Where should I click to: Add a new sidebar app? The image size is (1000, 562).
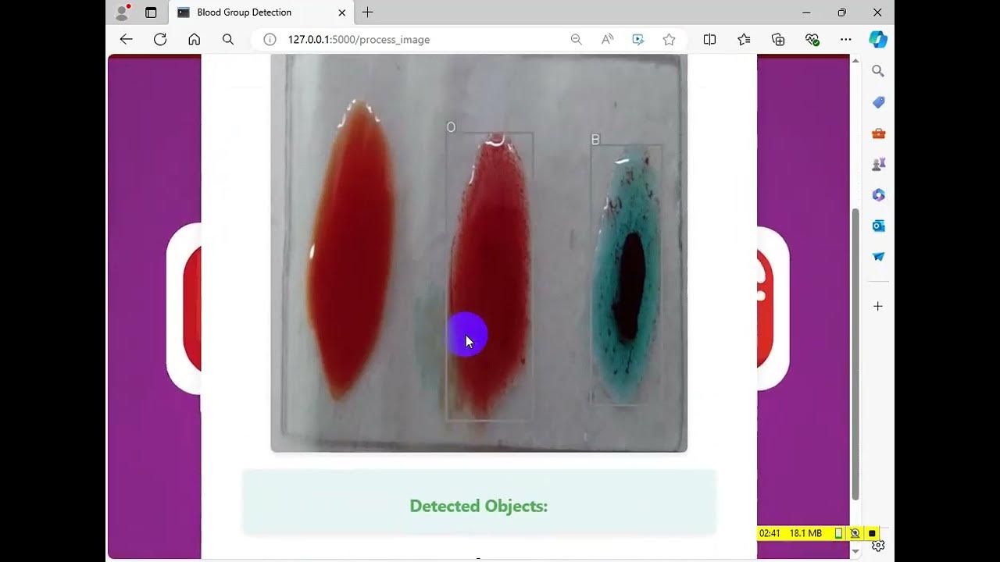[878, 306]
